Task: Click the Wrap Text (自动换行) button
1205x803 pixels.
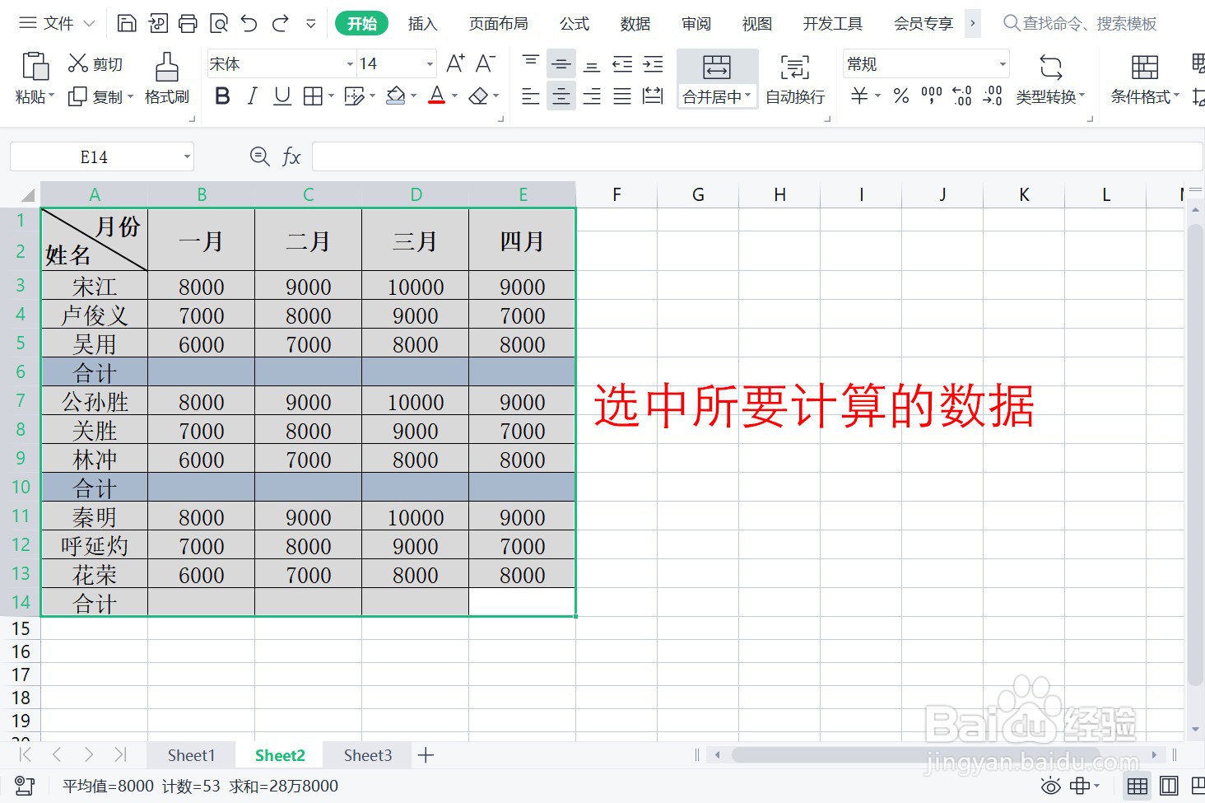Action: 795,80
